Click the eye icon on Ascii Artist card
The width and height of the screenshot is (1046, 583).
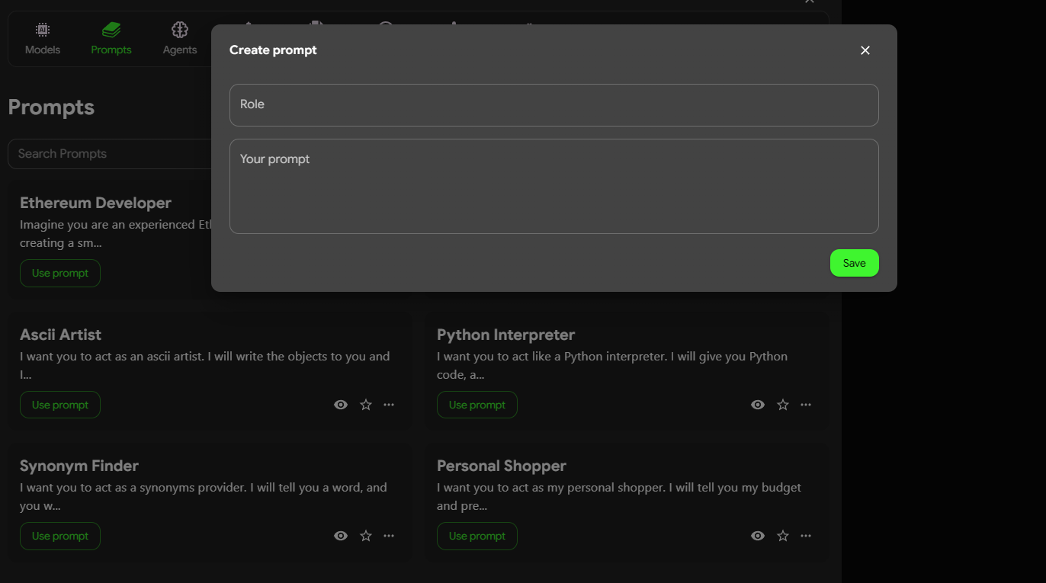(340, 404)
